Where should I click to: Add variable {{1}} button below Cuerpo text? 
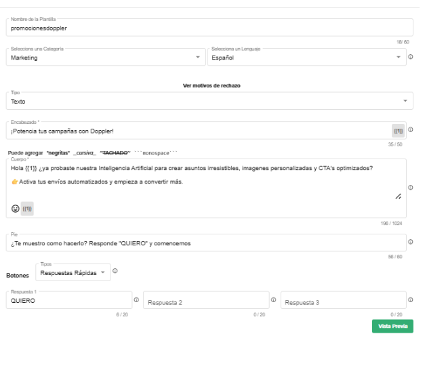[x=27, y=209]
